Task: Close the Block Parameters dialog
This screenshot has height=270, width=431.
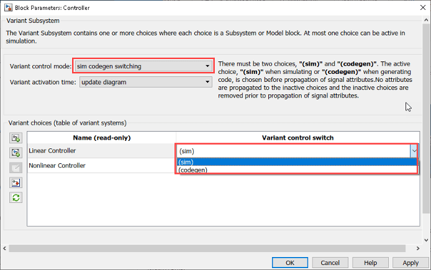Action: coord(423,7)
